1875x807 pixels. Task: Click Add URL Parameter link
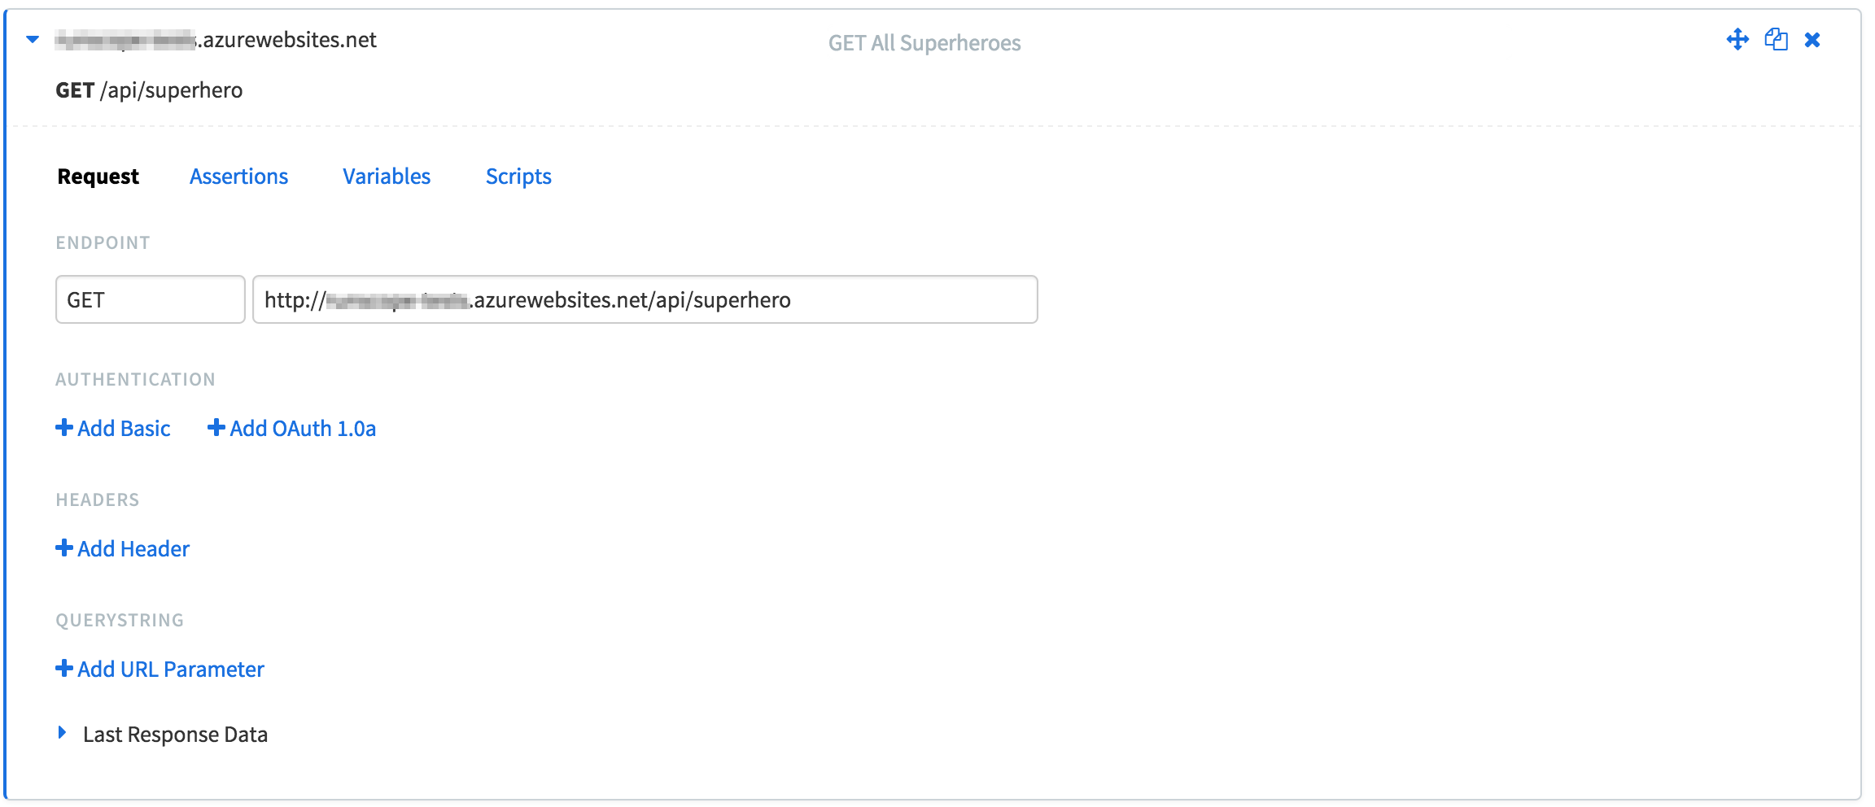(x=171, y=670)
